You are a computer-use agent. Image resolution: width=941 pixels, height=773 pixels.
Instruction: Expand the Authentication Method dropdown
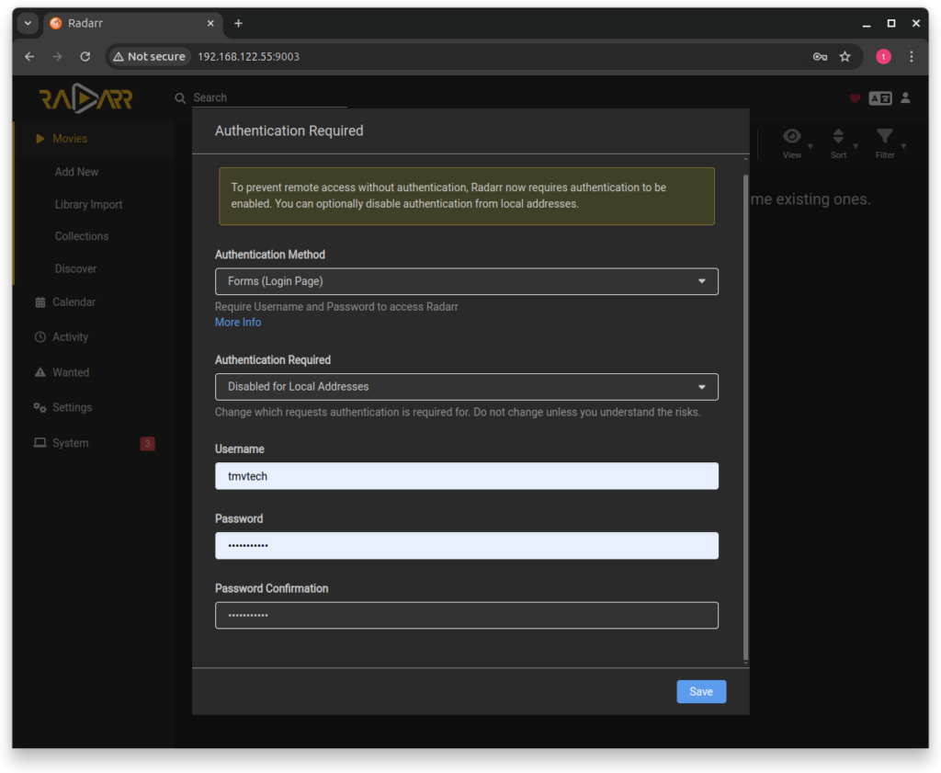click(466, 281)
